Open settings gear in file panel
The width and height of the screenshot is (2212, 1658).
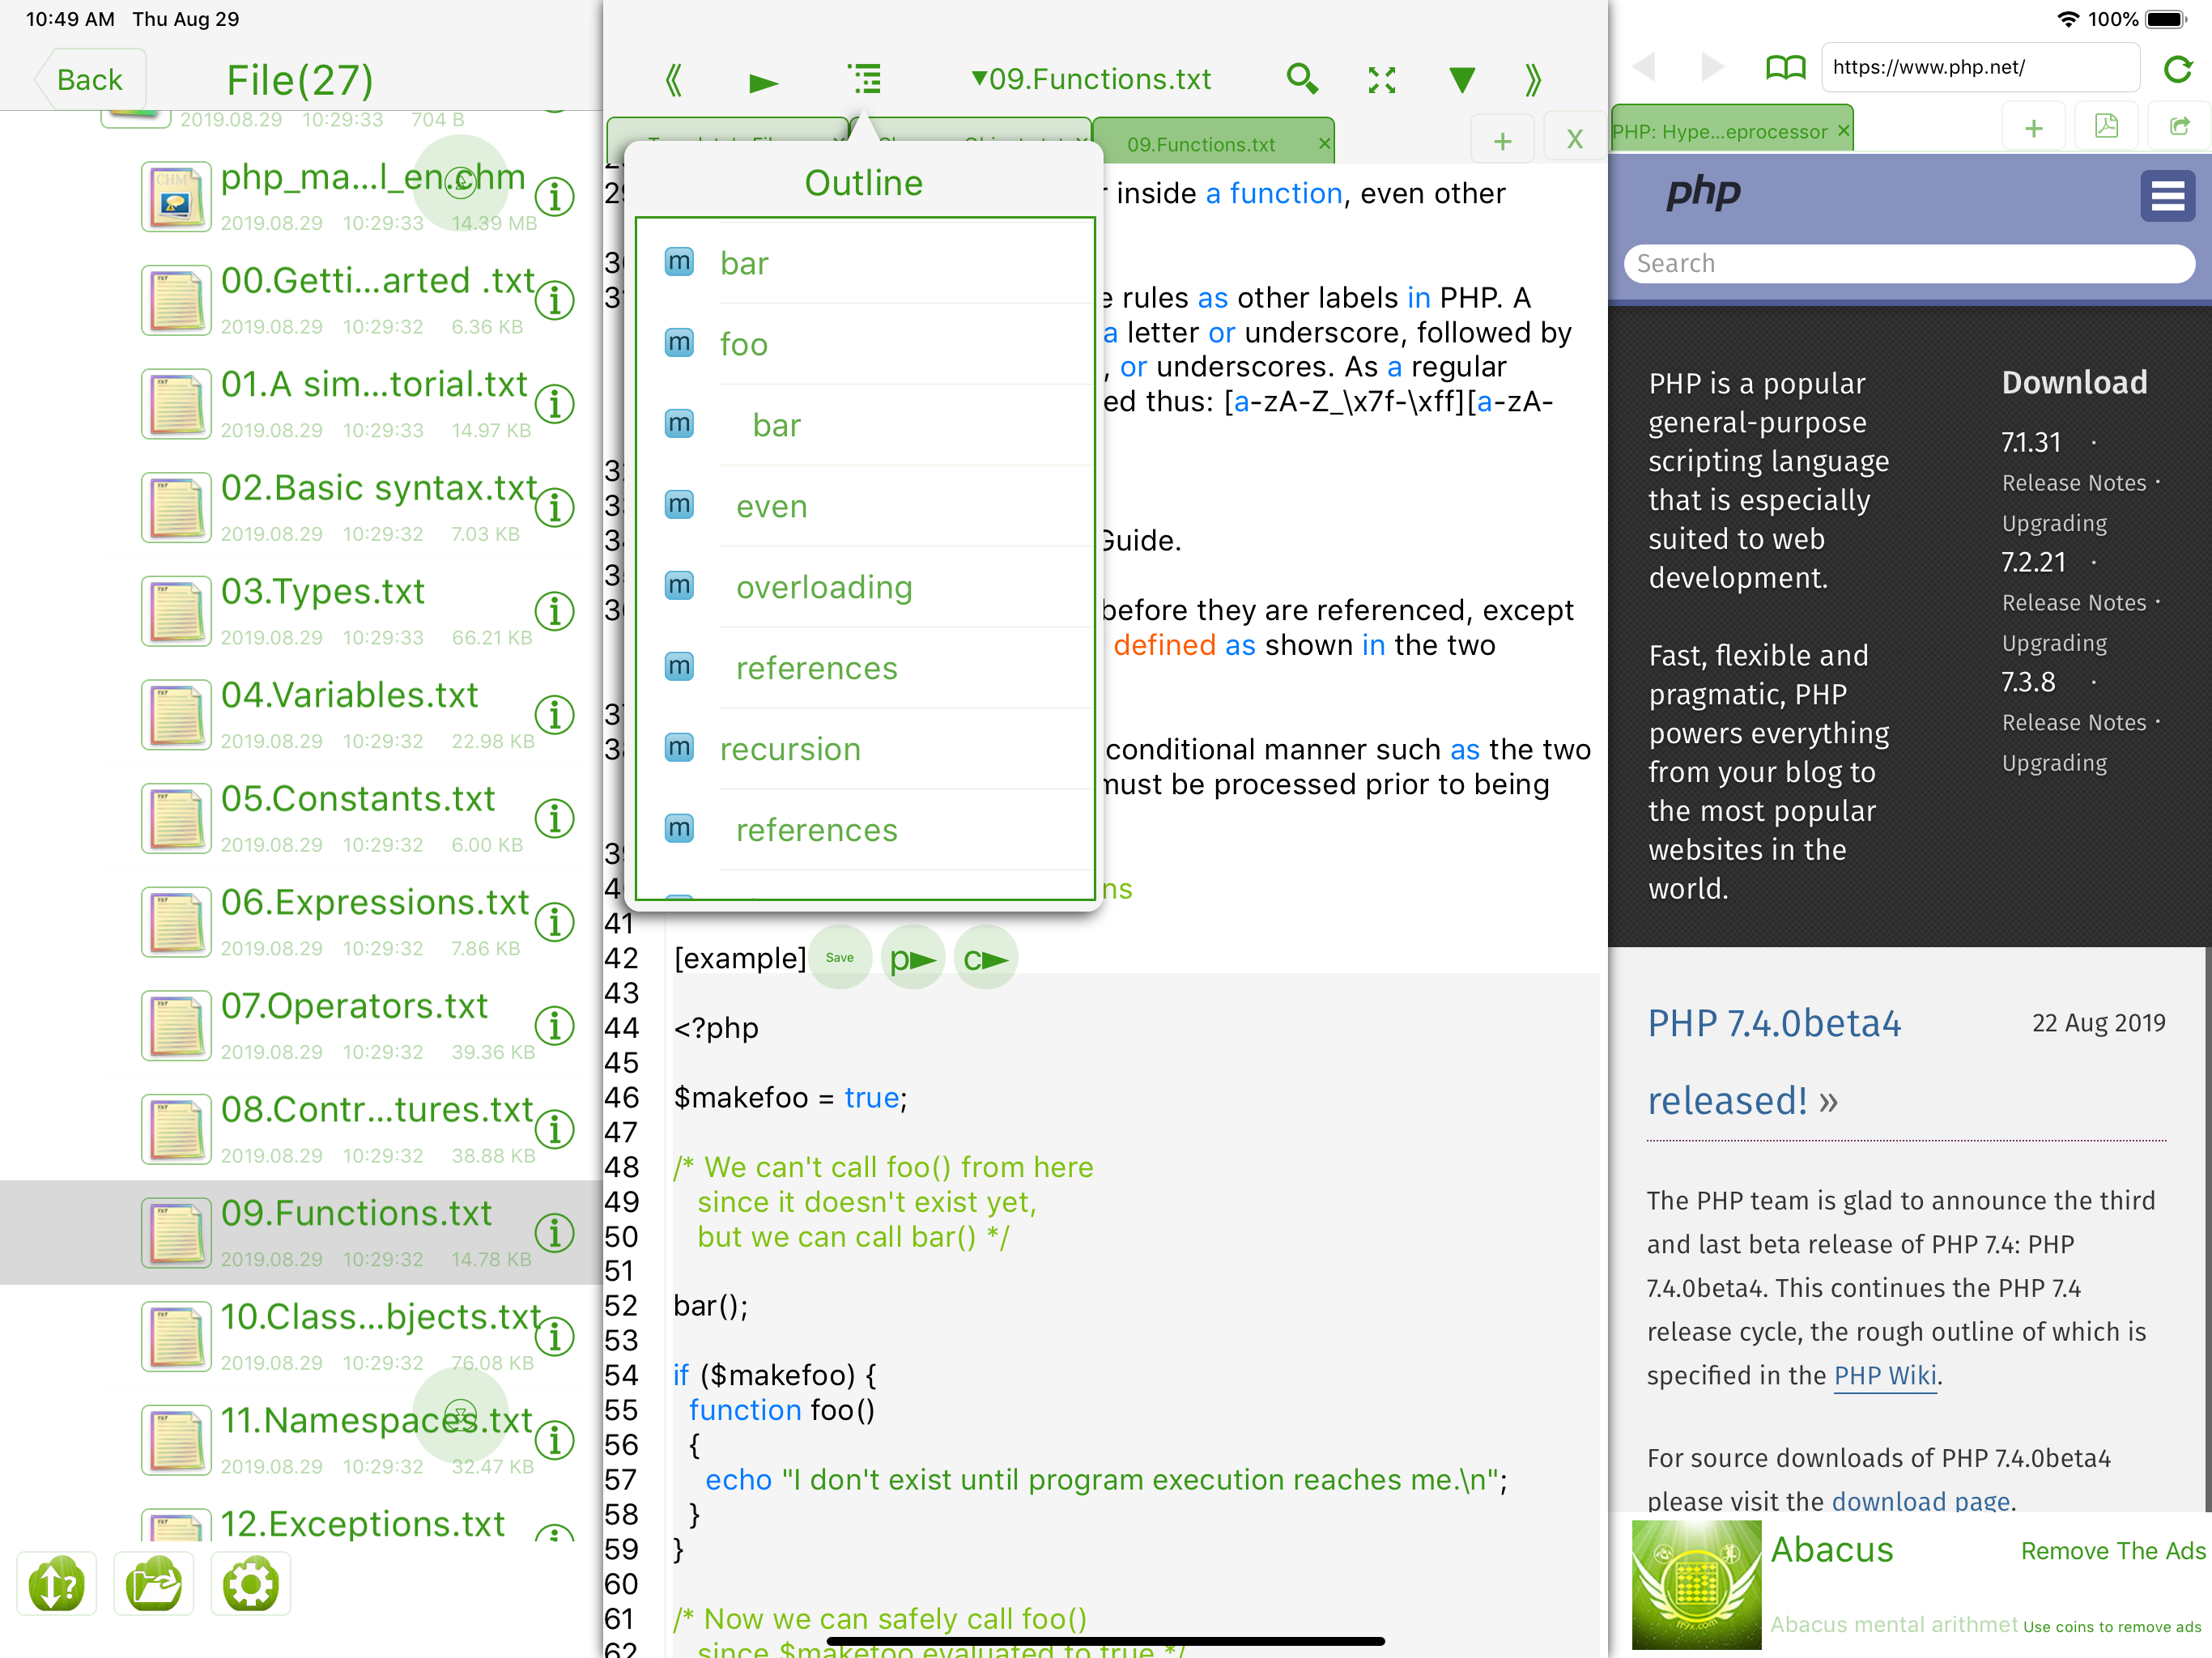click(x=250, y=1584)
